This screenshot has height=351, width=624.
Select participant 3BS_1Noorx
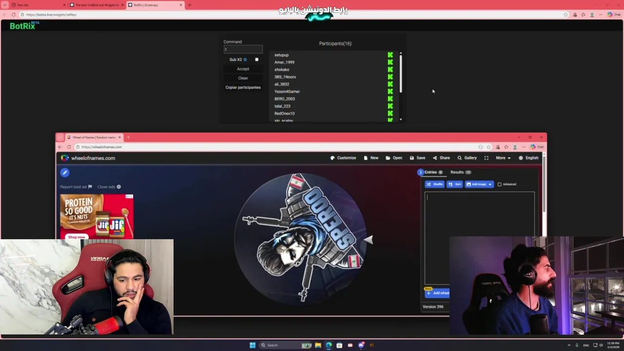285,77
